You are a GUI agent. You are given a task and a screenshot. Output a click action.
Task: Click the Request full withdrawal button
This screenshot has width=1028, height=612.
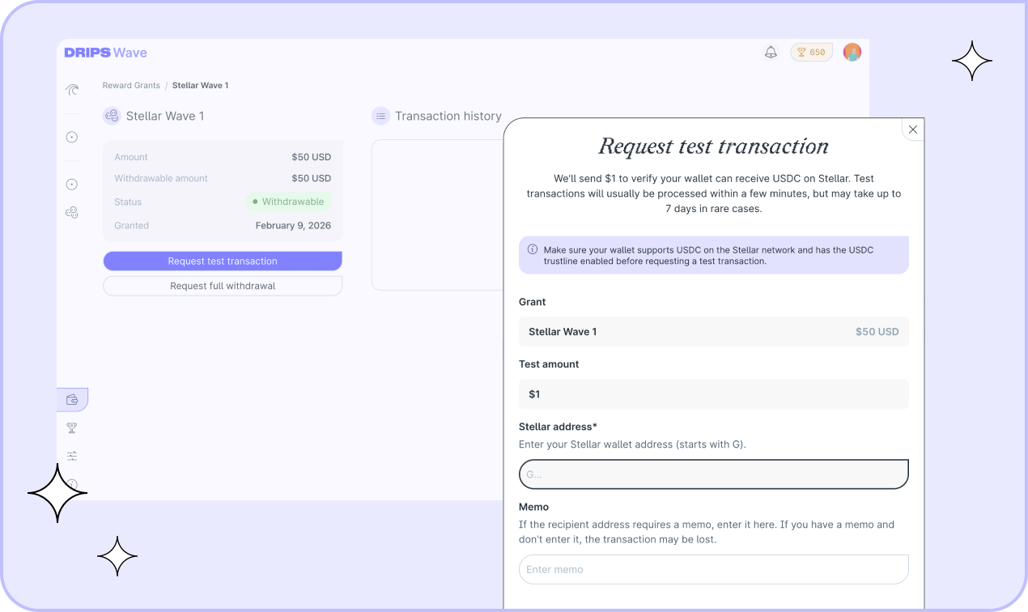223,286
